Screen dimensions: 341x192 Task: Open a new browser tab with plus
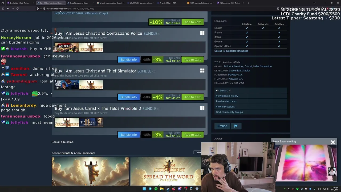[248, 3]
